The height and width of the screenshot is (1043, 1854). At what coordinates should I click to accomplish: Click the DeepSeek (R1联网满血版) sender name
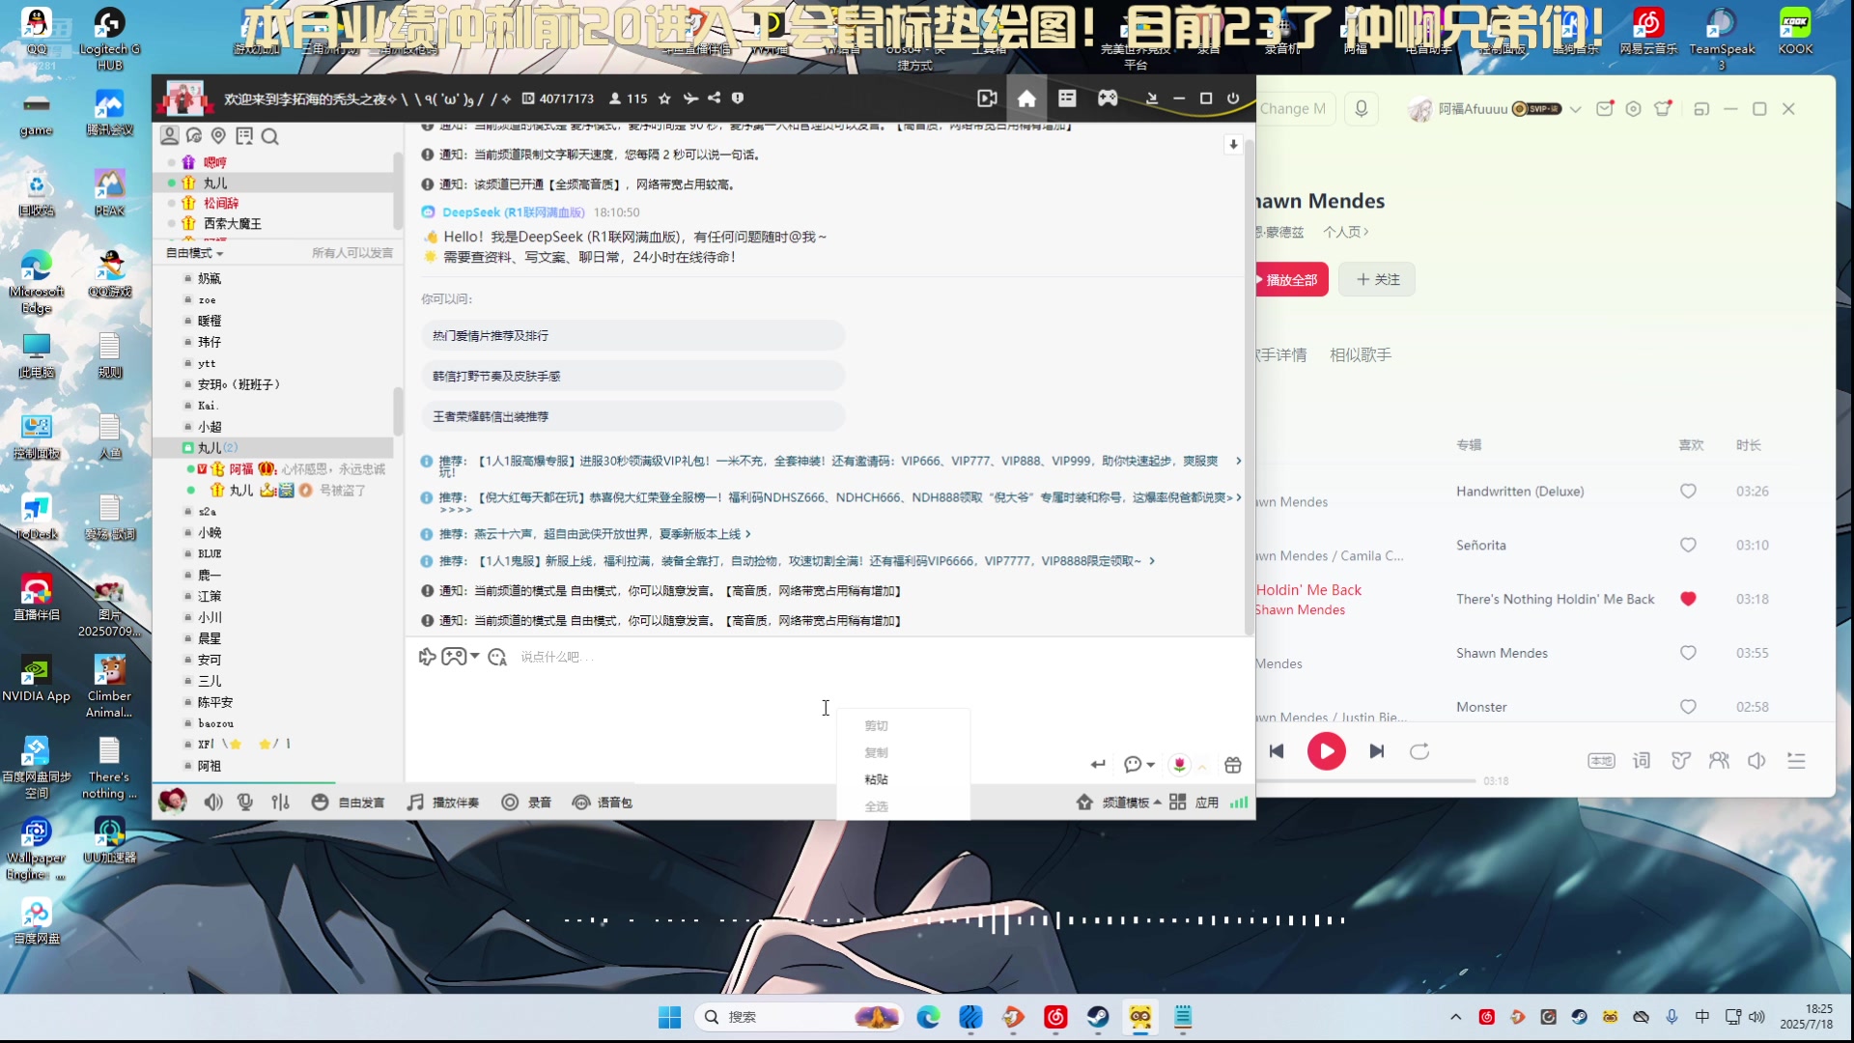pyautogui.click(x=513, y=212)
